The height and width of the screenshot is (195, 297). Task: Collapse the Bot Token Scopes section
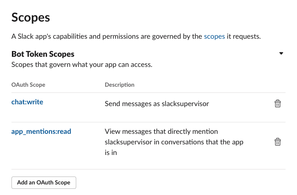pos(281,54)
